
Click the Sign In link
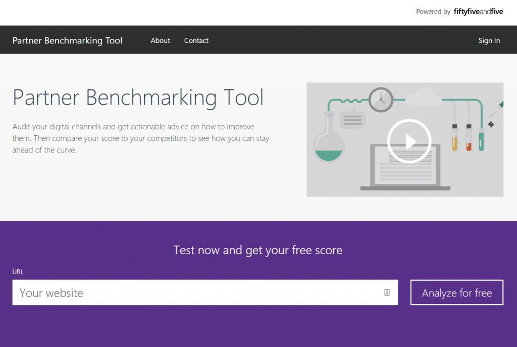point(489,40)
